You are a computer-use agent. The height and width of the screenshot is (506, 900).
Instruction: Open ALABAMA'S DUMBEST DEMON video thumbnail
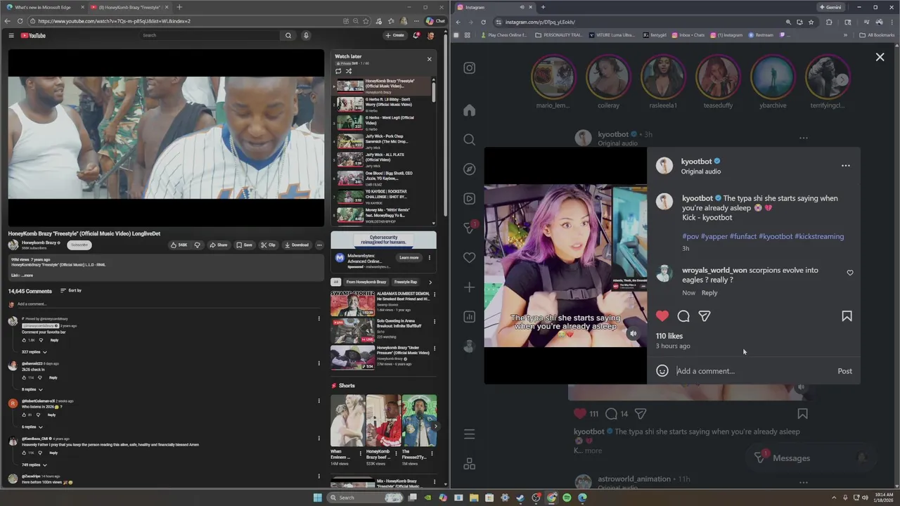point(353,304)
